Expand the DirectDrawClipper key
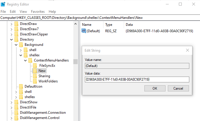The image size is (200, 121). (x=12, y=35)
